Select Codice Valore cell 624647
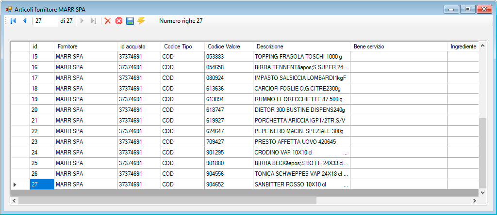Screen dimensions: 497x215 point(229,131)
